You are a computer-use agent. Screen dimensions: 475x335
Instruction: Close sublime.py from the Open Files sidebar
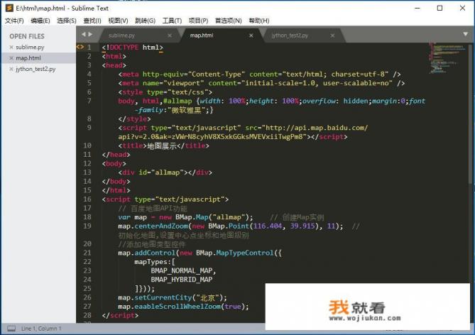(10, 47)
